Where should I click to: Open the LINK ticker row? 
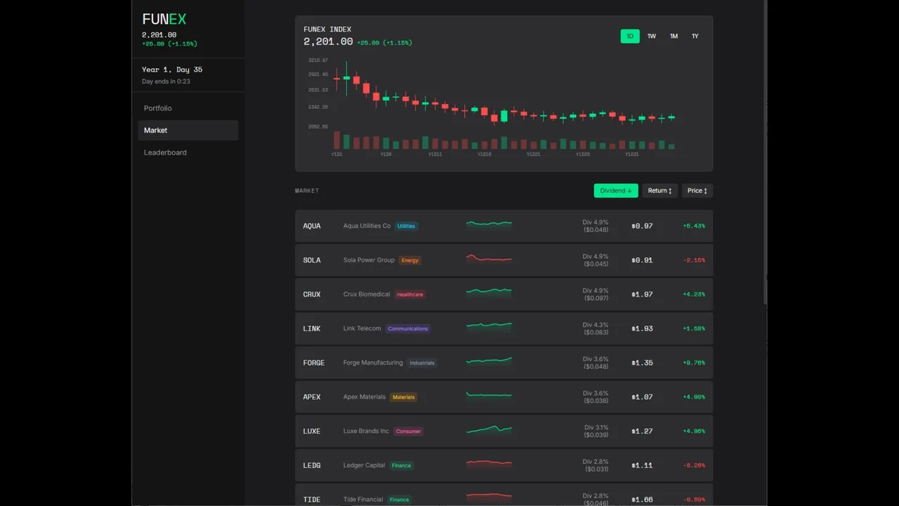click(x=504, y=328)
